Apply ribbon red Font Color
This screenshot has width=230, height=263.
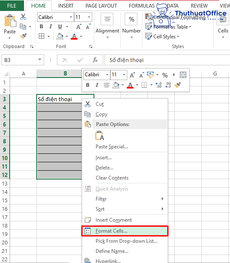(x=74, y=36)
